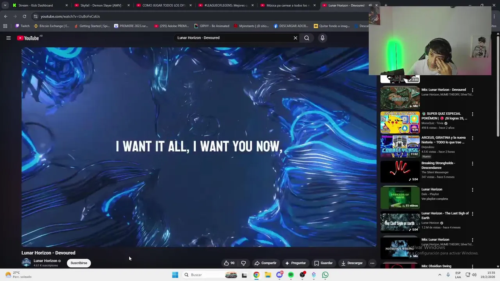
Task: Open SUPER QUIZ ESPECIAL POKÉMON thumbnail
Action: pyautogui.click(x=400, y=122)
